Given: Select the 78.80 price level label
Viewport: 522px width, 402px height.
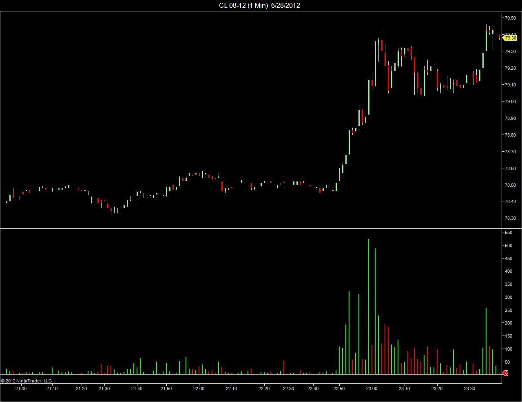Looking at the screenshot, I should [510, 135].
